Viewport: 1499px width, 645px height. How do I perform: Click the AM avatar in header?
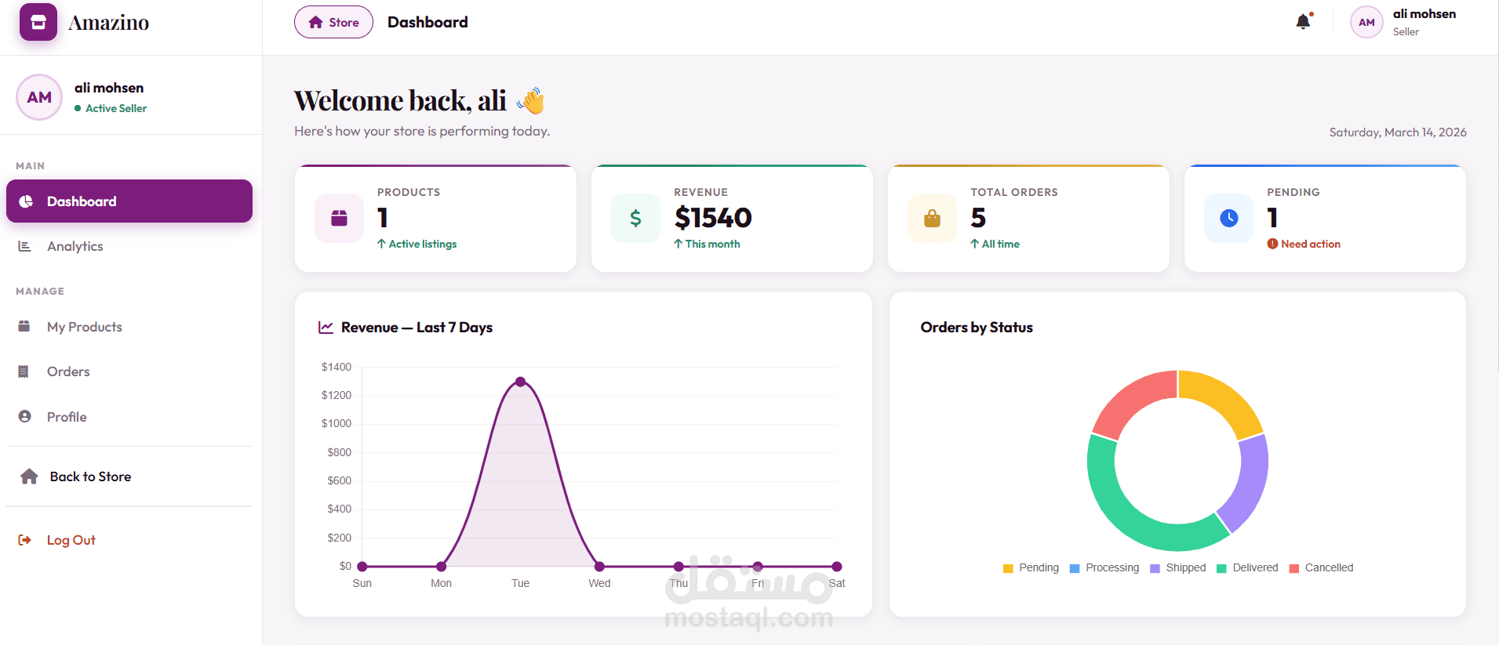coord(1366,22)
